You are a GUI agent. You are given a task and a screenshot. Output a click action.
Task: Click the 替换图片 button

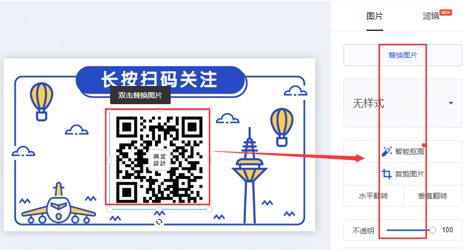403,55
